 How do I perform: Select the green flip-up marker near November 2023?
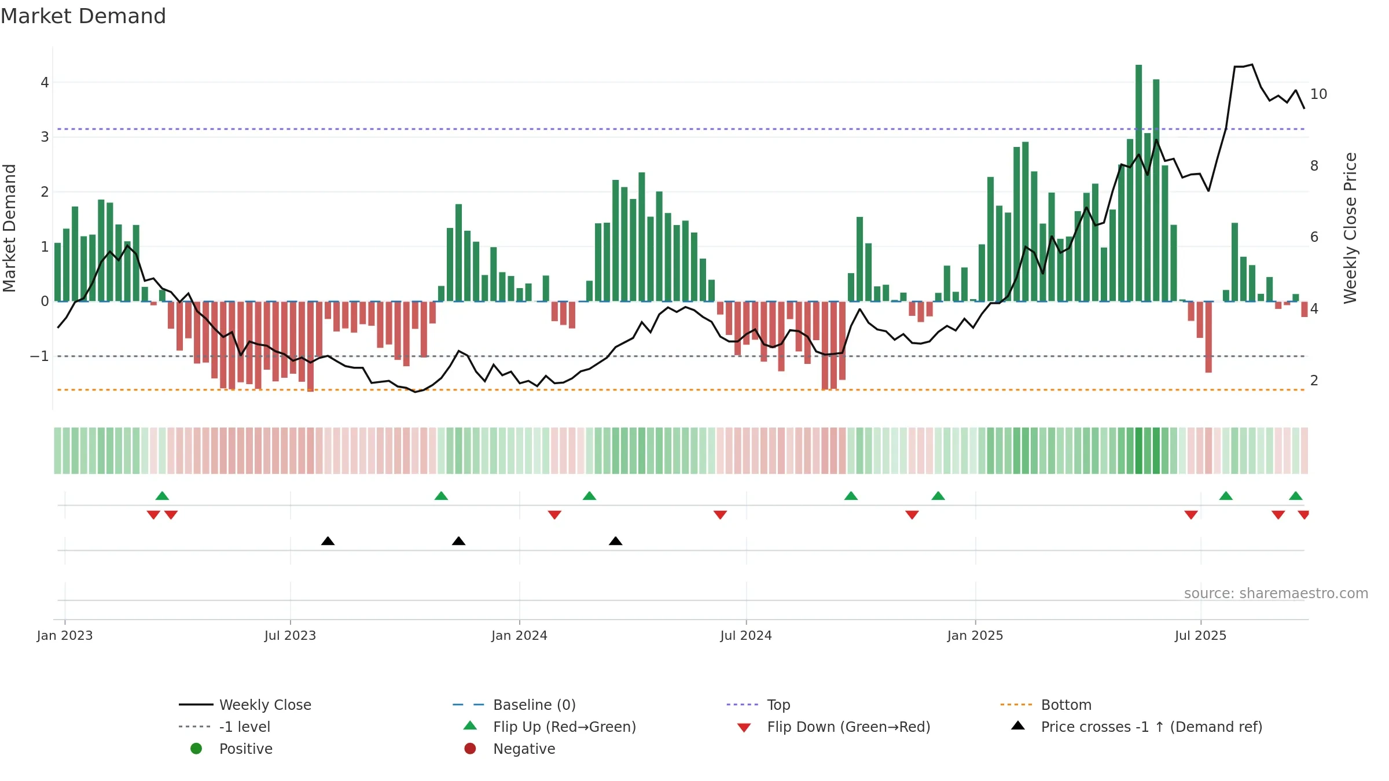click(x=441, y=496)
